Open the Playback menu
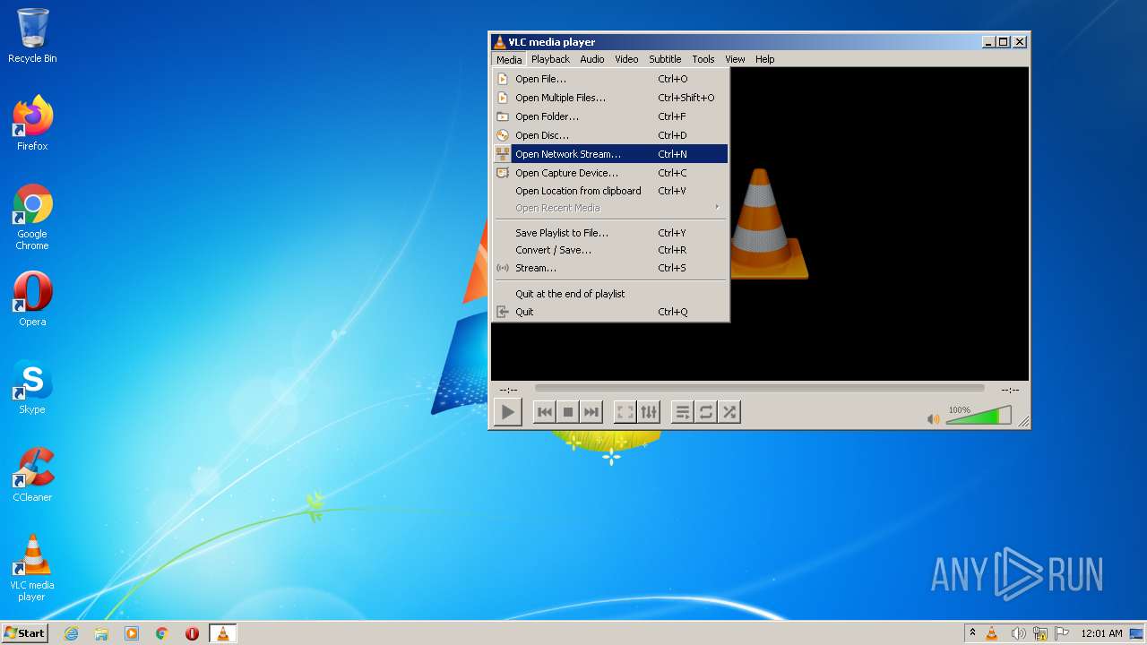 [550, 59]
